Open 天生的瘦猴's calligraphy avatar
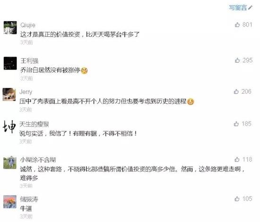Screen dimensions: 260x222 point(9,127)
